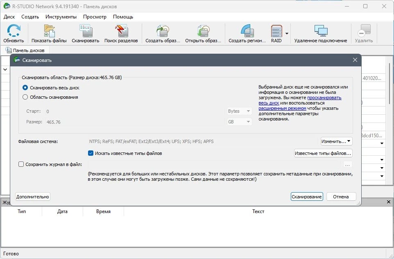Screen dimensions: 394x259
Task: Open the Помощь menu
Action: pos(123,17)
